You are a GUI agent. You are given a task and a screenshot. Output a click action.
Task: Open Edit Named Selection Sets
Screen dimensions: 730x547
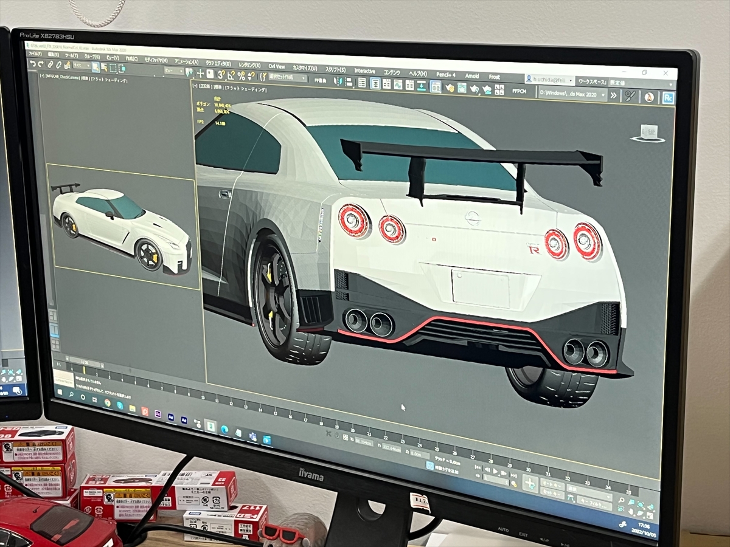tap(263, 77)
